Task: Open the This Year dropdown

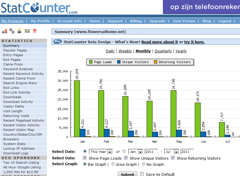Action: click(101, 152)
